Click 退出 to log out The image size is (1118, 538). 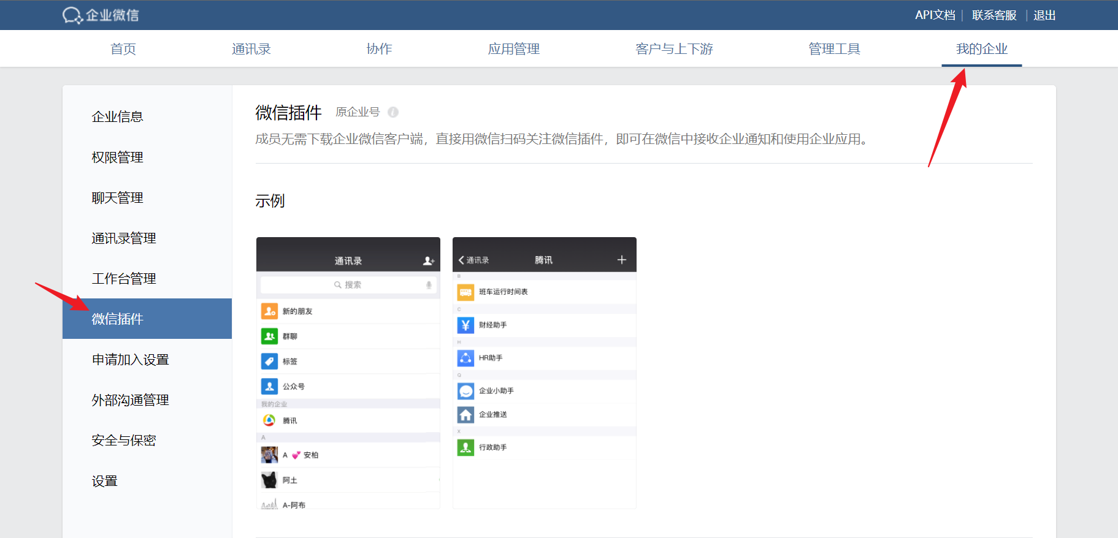1044,15
